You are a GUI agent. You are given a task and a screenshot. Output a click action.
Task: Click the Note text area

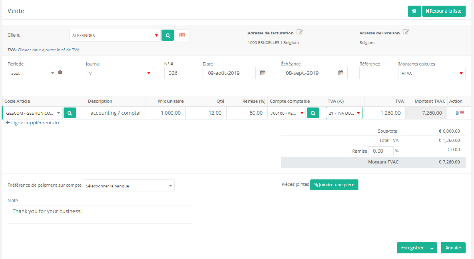(x=100, y=214)
